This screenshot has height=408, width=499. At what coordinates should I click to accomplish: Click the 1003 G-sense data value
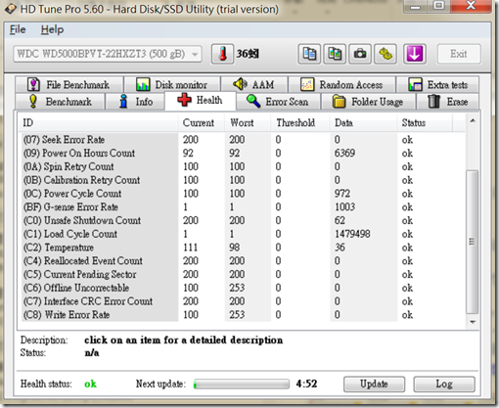[345, 207]
